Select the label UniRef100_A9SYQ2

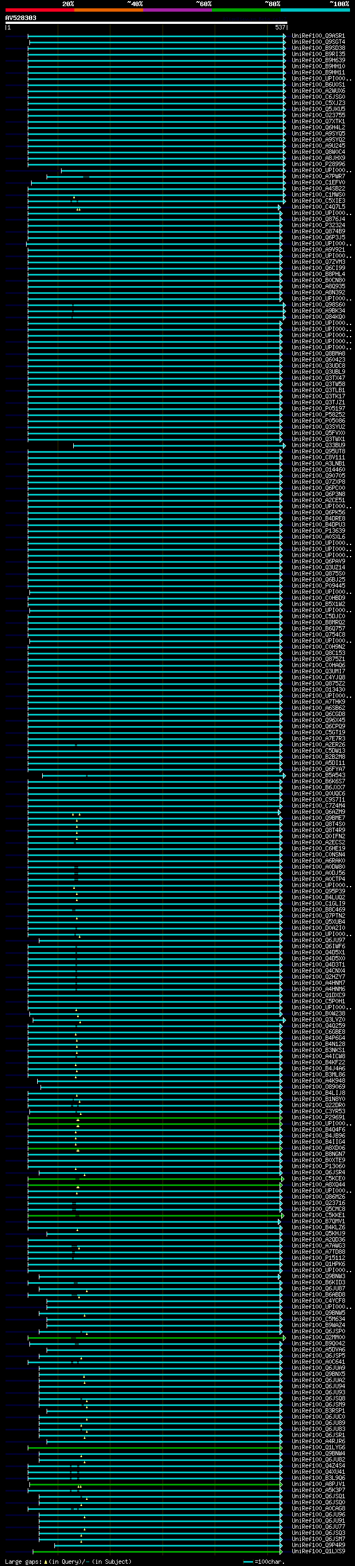pos(318,139)
